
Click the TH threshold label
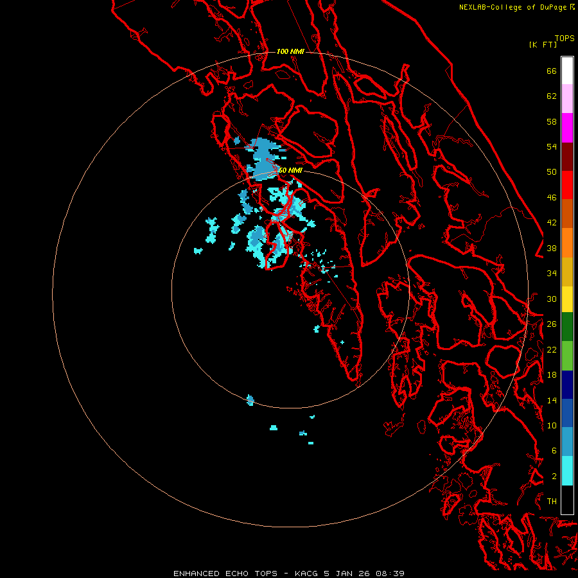[x=552, y=502]
